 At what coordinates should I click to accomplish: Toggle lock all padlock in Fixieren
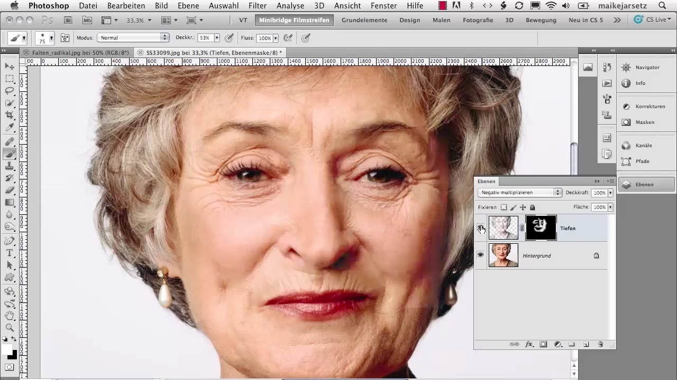(x=533, y=207)
